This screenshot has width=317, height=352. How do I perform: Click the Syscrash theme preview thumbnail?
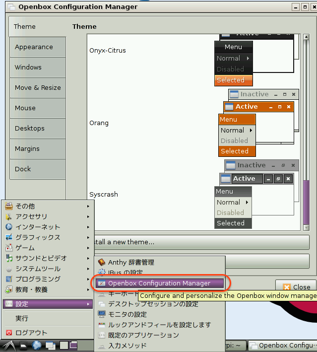(x=256, y=194)
